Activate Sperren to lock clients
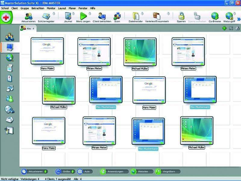 tap(181, 17)
